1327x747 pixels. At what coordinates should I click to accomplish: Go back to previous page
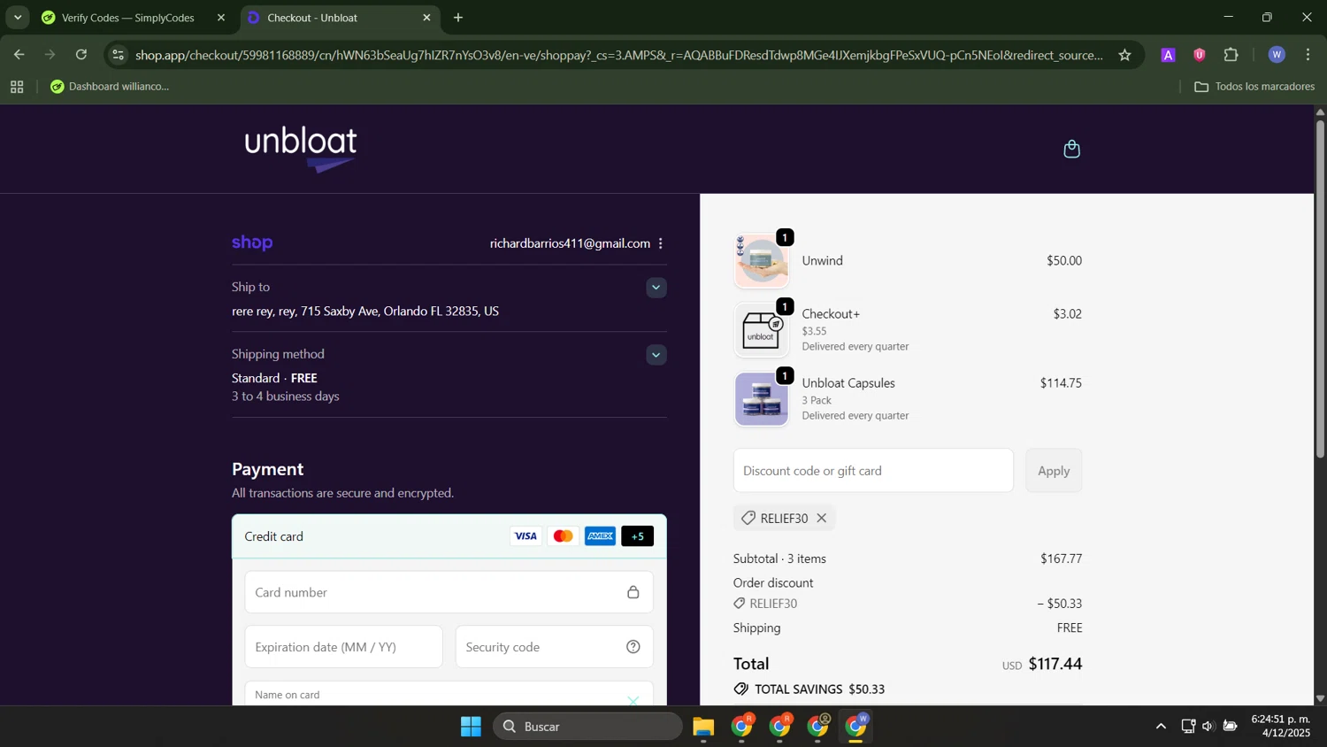tap(19, 55)
